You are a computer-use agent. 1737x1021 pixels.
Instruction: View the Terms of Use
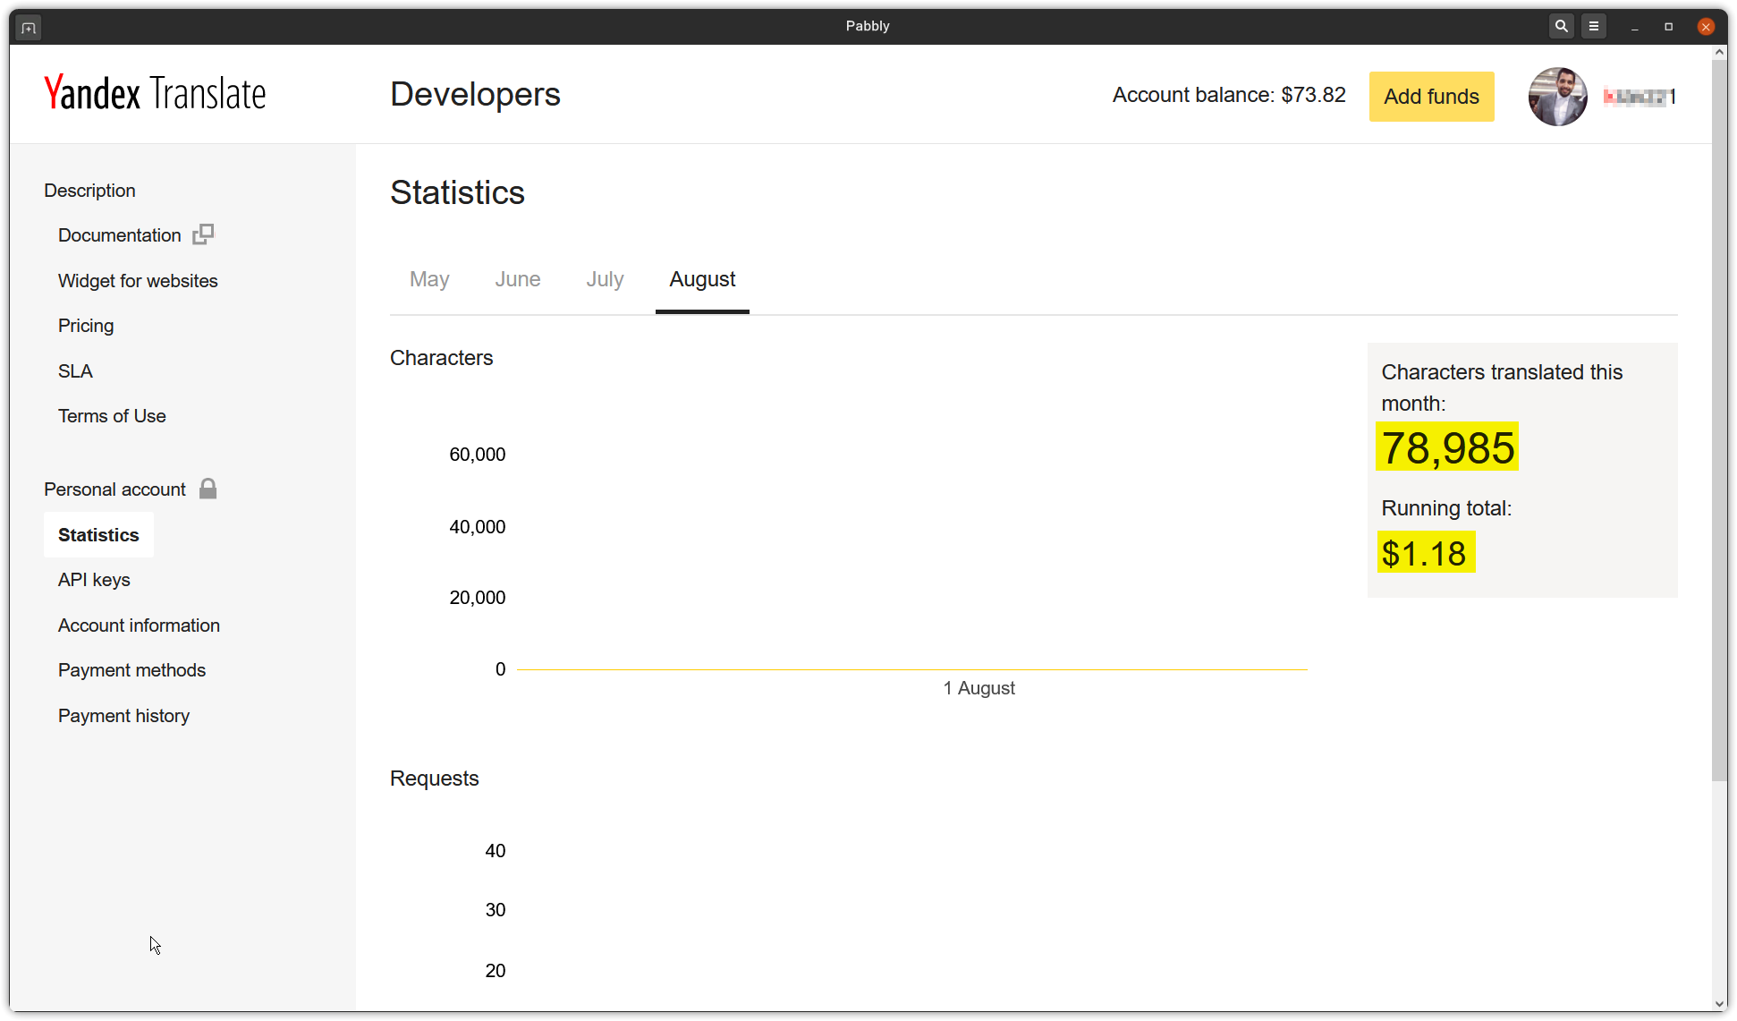[112, 416]
